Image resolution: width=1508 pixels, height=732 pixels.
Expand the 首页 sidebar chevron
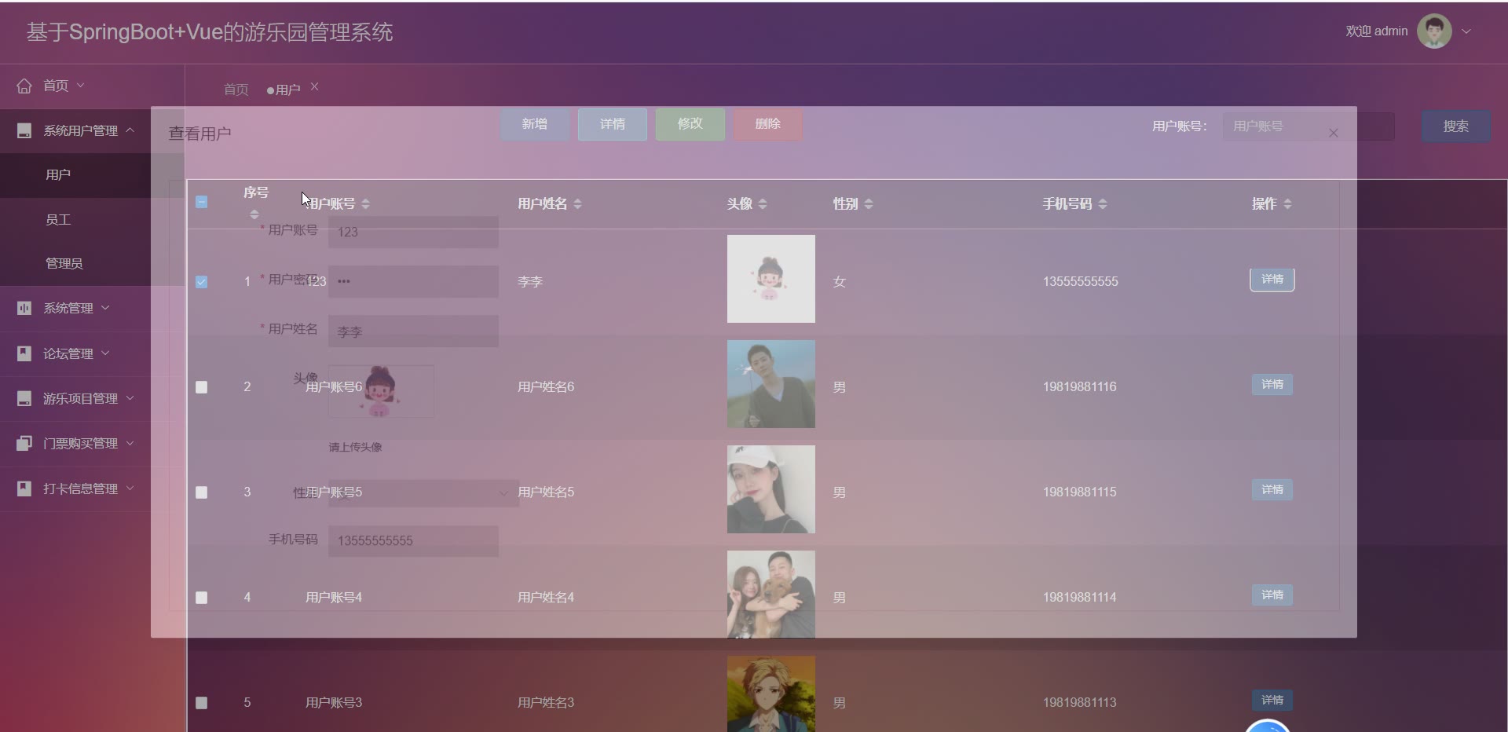coord(80,85)
